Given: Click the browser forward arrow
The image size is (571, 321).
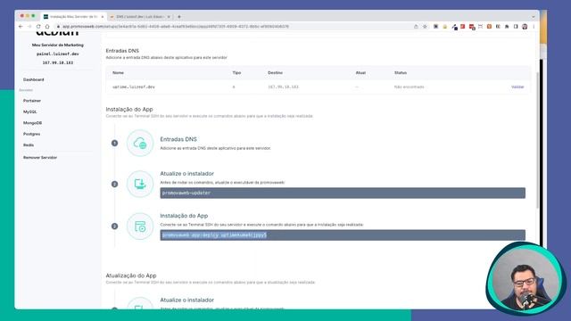Looking at the screenshot, I should click(29, 27).
